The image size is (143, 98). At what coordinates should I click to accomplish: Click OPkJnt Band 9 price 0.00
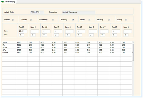[123, 53]
